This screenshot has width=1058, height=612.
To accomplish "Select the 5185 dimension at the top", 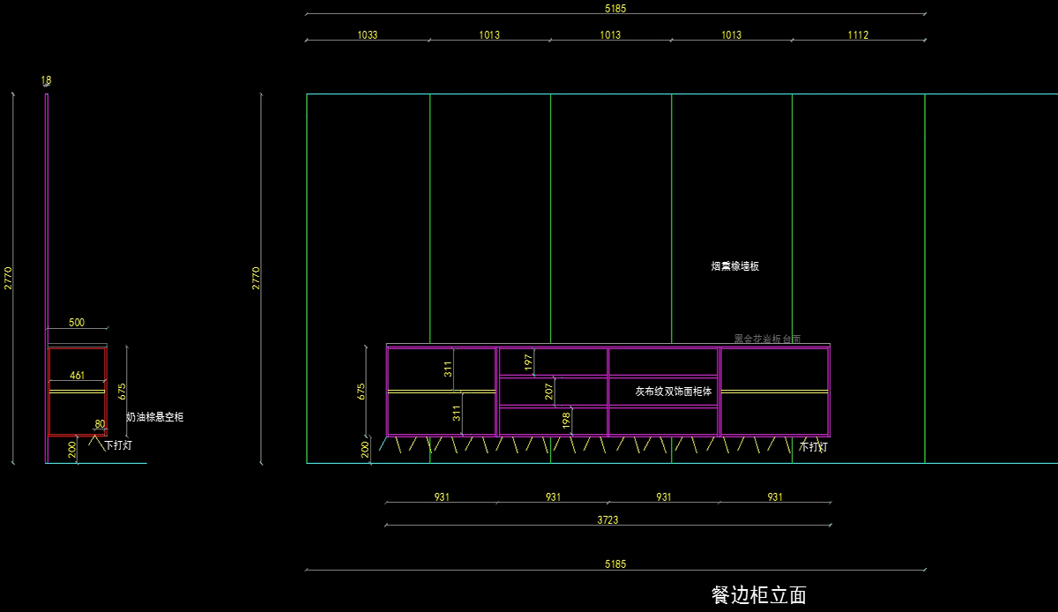I will pyautogui.click(x=615, y=9).
